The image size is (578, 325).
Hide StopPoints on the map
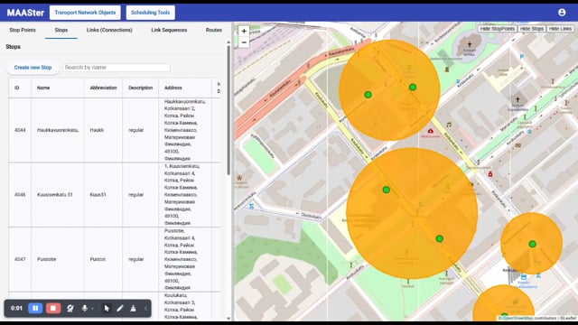point(498,28)
